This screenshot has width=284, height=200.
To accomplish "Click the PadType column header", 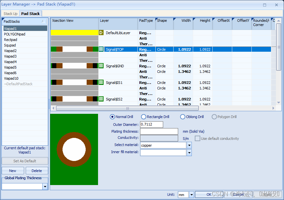I will click(x=147, y=24).
